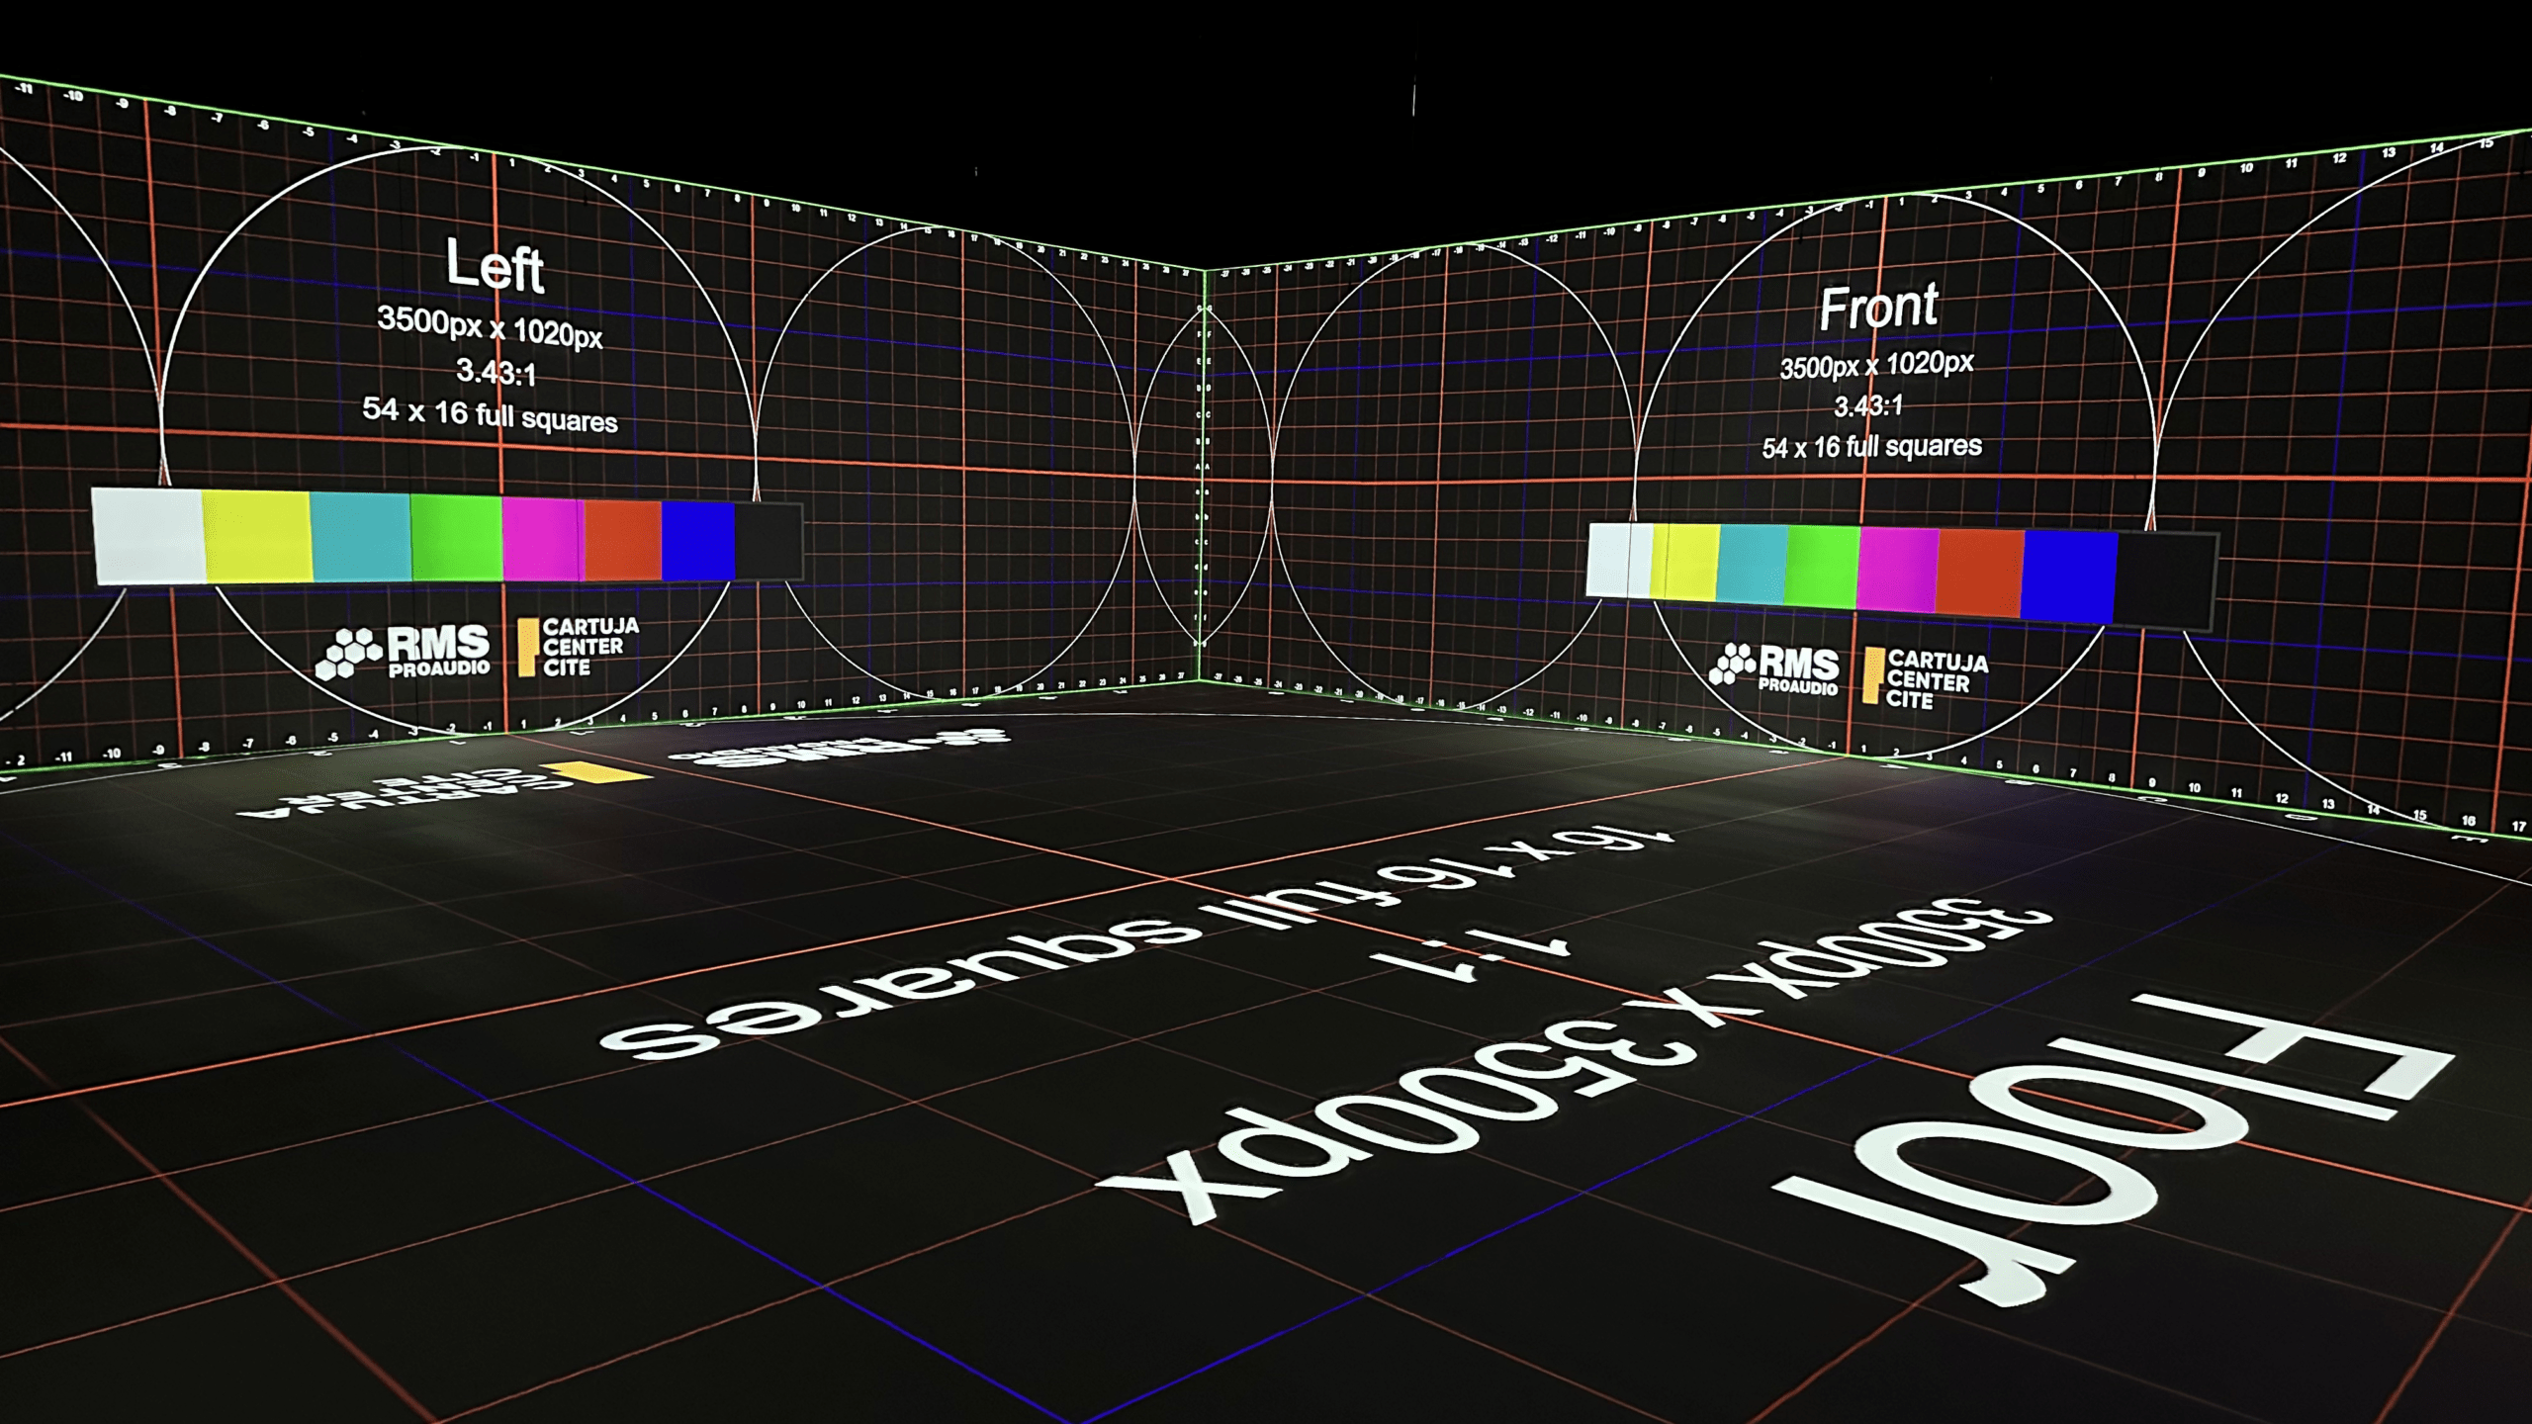Click the blue swatch on left wall color bars

coord(698,540)
